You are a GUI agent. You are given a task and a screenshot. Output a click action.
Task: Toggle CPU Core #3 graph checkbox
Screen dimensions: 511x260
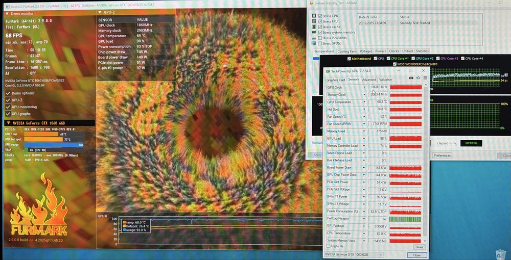438,59
